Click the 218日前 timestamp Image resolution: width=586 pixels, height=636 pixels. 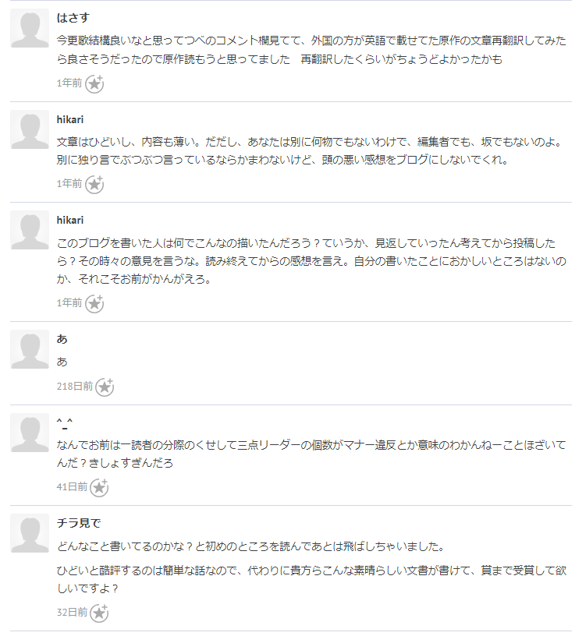(x=75, y=386)
